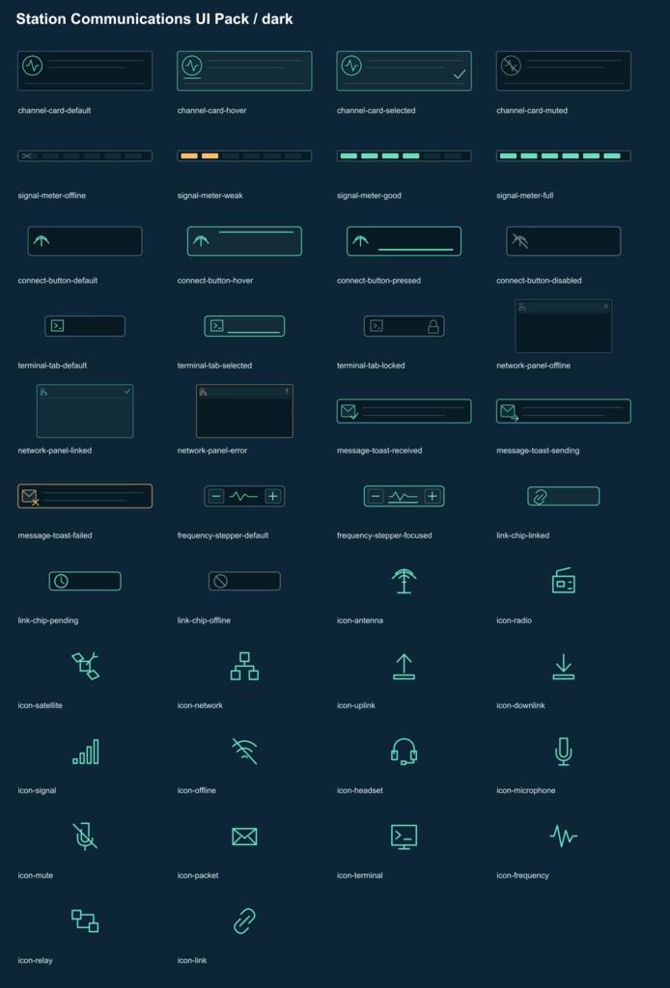Click the icon-antenna glyph
670x988 pixels.
pyautogui.click(x=404, y=581)
